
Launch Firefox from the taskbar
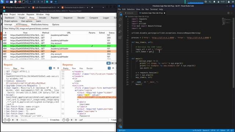[x=19, y=2]
